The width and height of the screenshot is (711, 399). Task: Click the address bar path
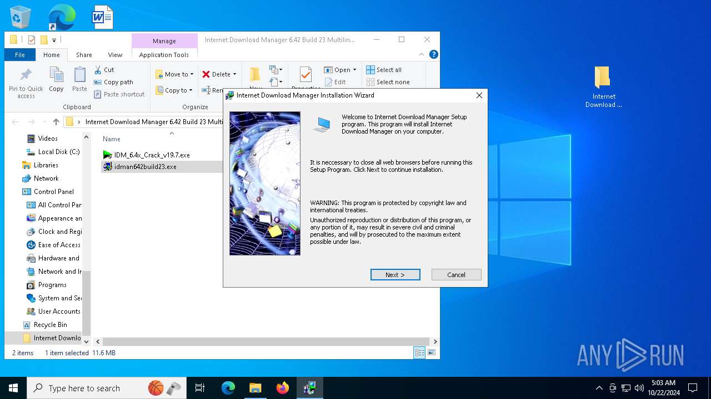[x=154, y=122]
